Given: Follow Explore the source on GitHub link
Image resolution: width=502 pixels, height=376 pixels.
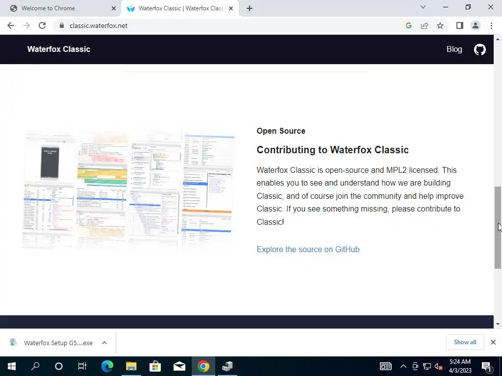Looking at the screenshot, I should click(308, 249).
